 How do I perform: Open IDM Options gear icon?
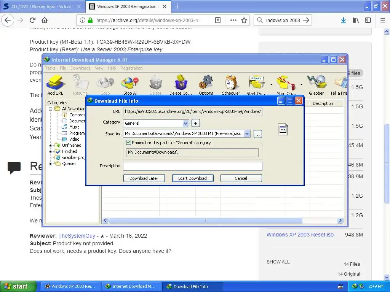tap(206, 85)
